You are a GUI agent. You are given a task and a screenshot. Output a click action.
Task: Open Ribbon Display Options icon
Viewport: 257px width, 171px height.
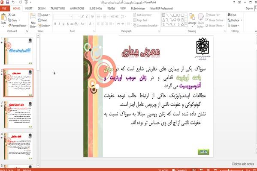point(239,2)
